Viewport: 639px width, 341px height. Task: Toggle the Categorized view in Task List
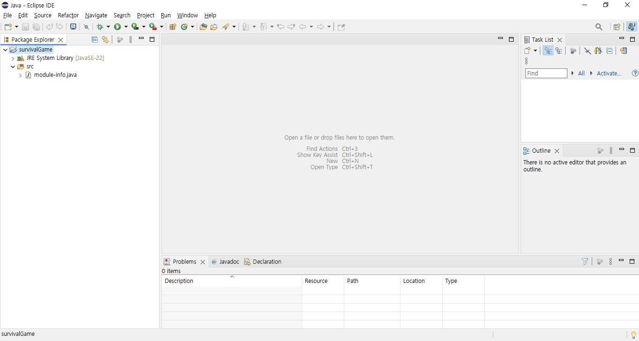click(548, 51)
